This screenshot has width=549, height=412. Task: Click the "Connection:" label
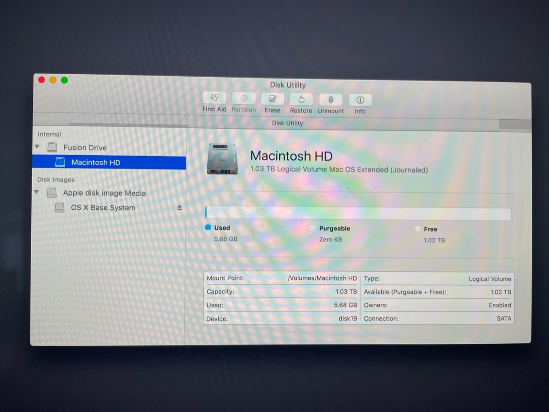point(381,318)
